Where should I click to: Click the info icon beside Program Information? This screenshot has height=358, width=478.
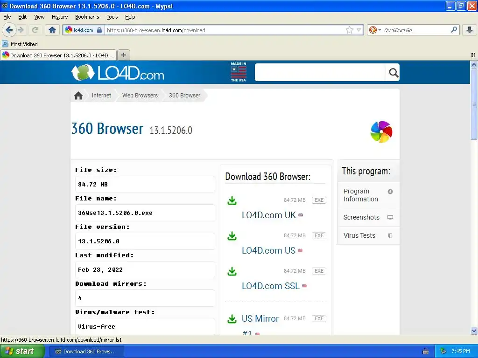click(x=390, y=192)
